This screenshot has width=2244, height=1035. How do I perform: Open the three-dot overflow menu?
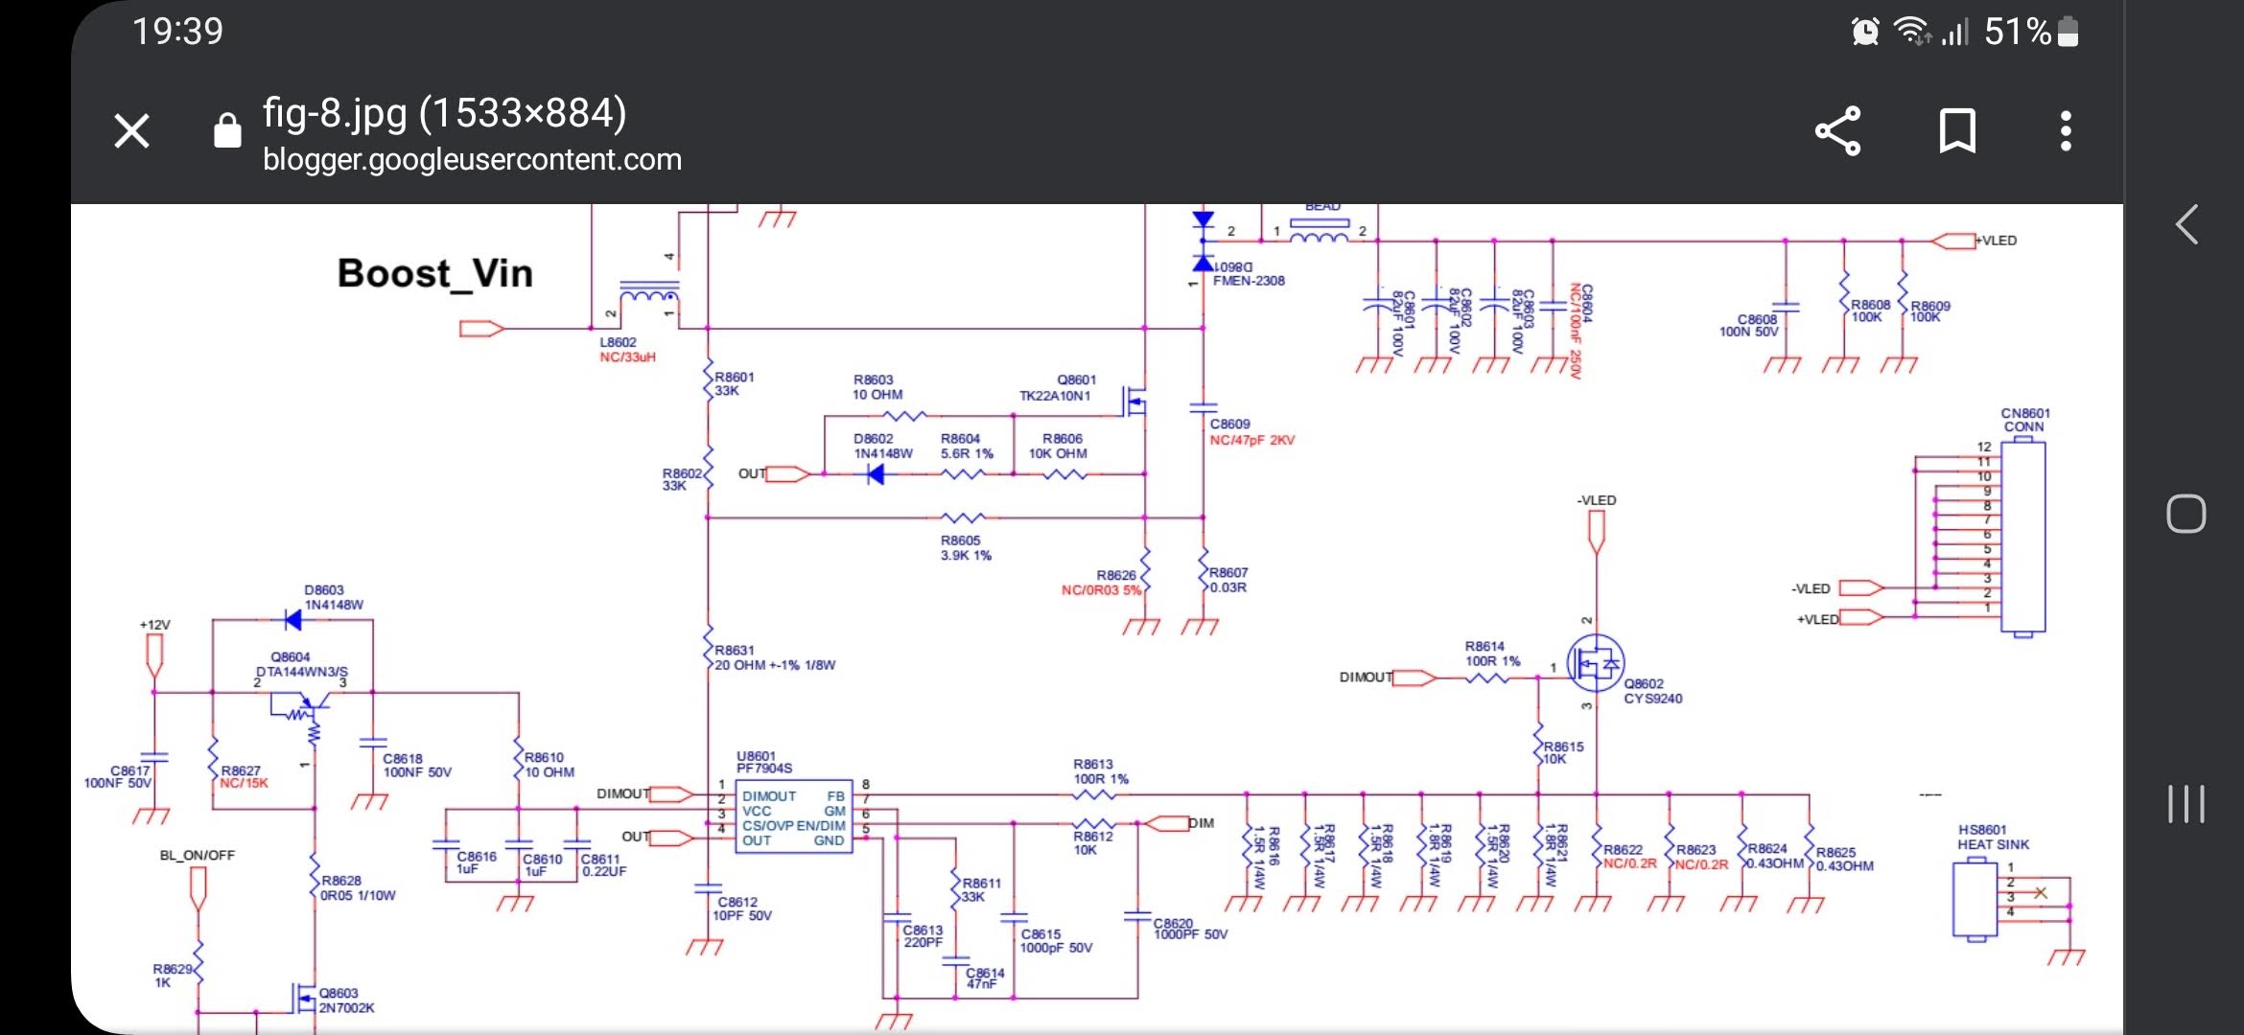2066,130
